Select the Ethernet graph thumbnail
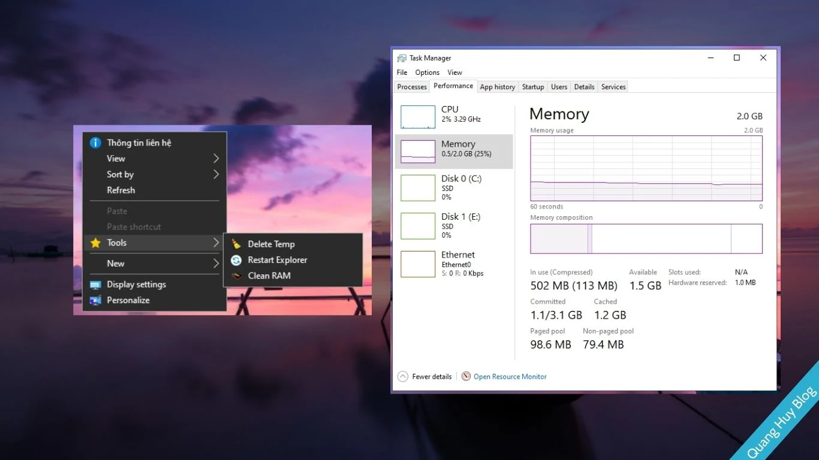The height and width of the screenshot is (460, 819). [x=418, y=264]
